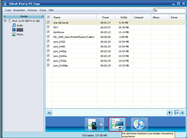Image resolution: width=187 pixels, height=138 pixels.
Task: Uncheck the dontknow row checkbox
Action: 48,32
